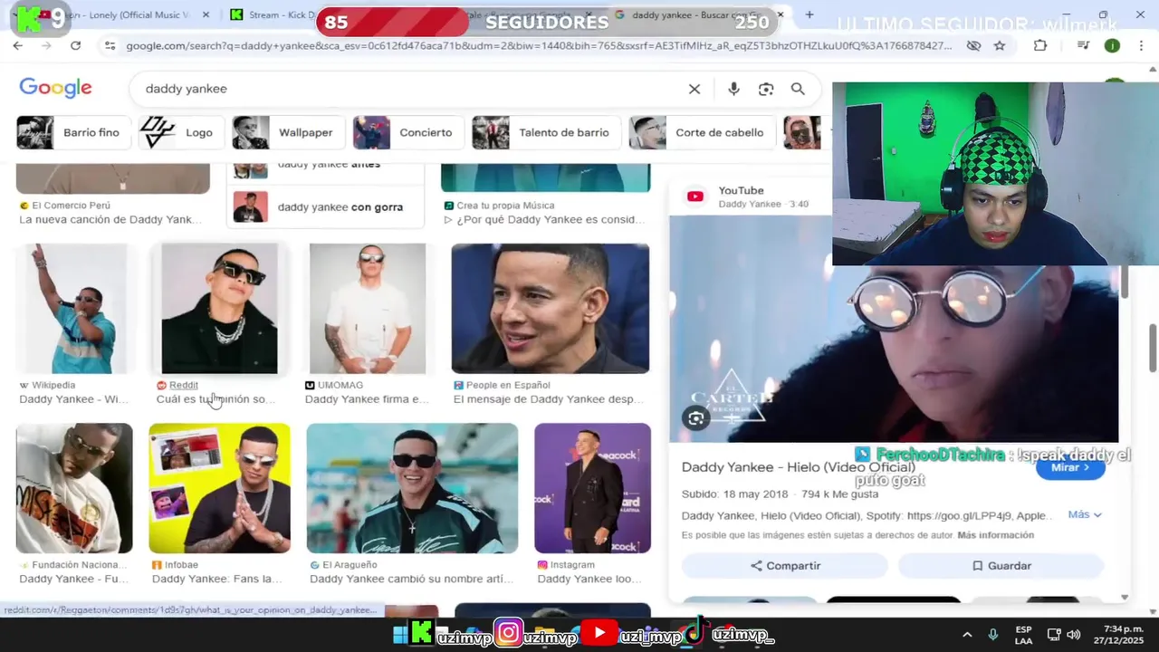
Task: Go back with the browser back arrow
Action: [18, 45]
